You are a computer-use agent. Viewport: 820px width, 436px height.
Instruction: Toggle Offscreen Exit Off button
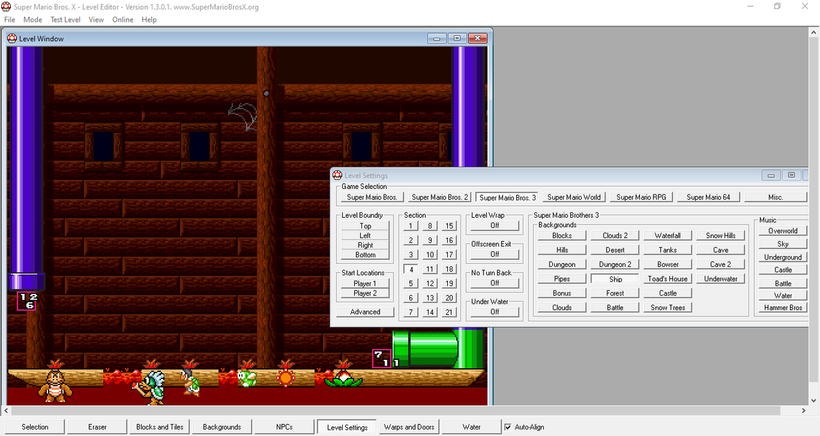(x=495, y=254)
